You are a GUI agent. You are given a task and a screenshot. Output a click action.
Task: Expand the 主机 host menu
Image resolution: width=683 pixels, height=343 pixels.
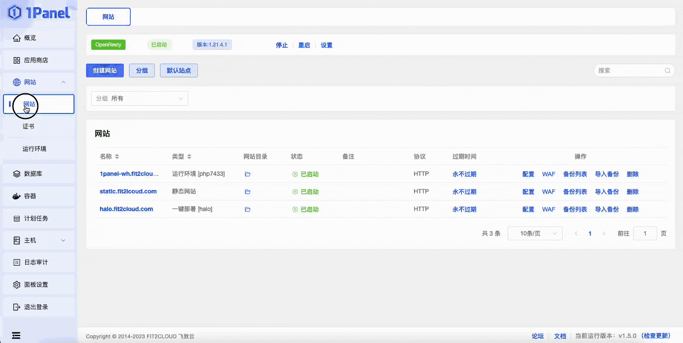[39, 240]
